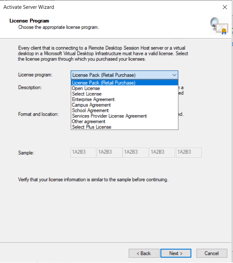The width and height of the screenshot is (233, 263).
Task: Click the fifth sample code field
Action: click(x=189, y=152)
